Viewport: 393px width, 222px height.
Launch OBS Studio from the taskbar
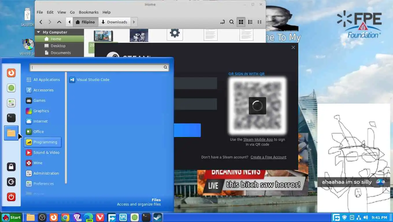pos(42,217)
